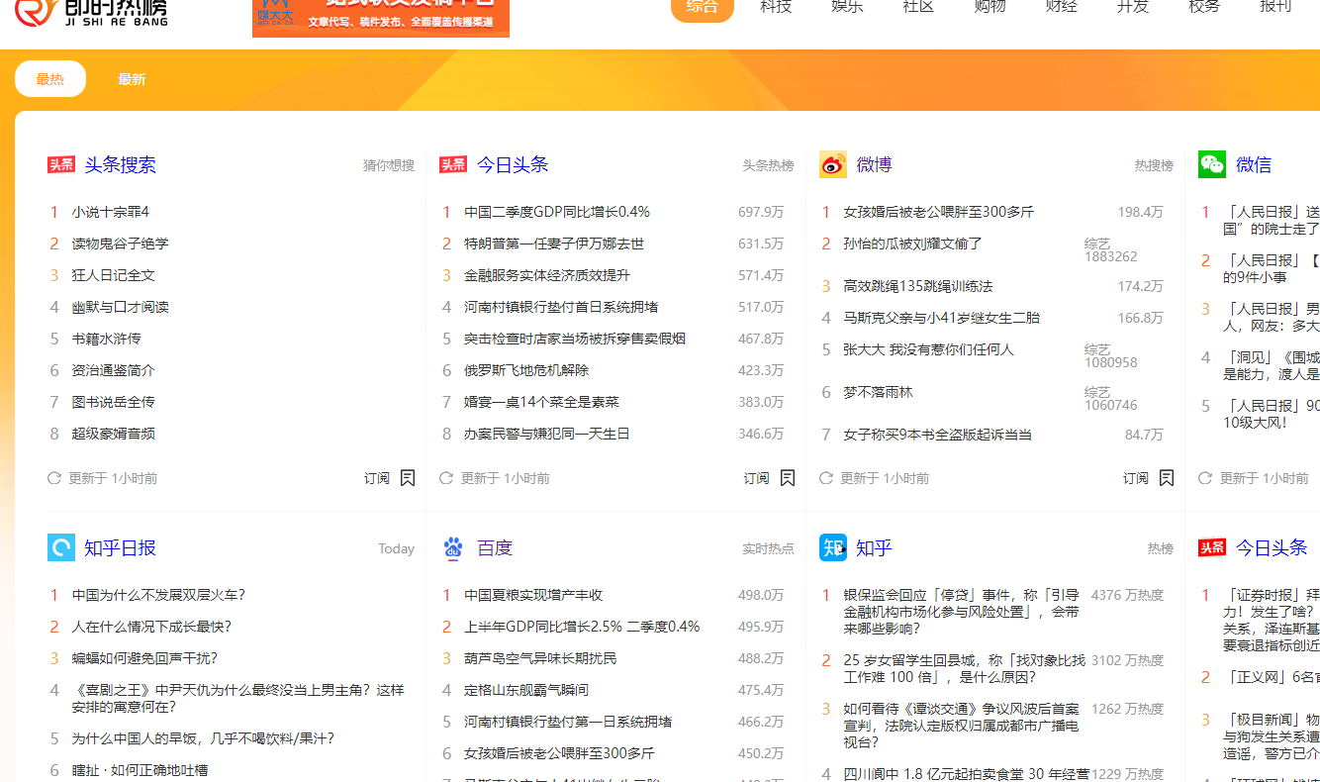The image size is (1320, 782).
Task: Open the 头条搜索 card title link
Action: (120, 164)
